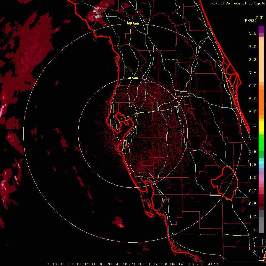266x266 pixels.
Task: Click the 5.0 legend value
Action: click(x=253, y=112)
